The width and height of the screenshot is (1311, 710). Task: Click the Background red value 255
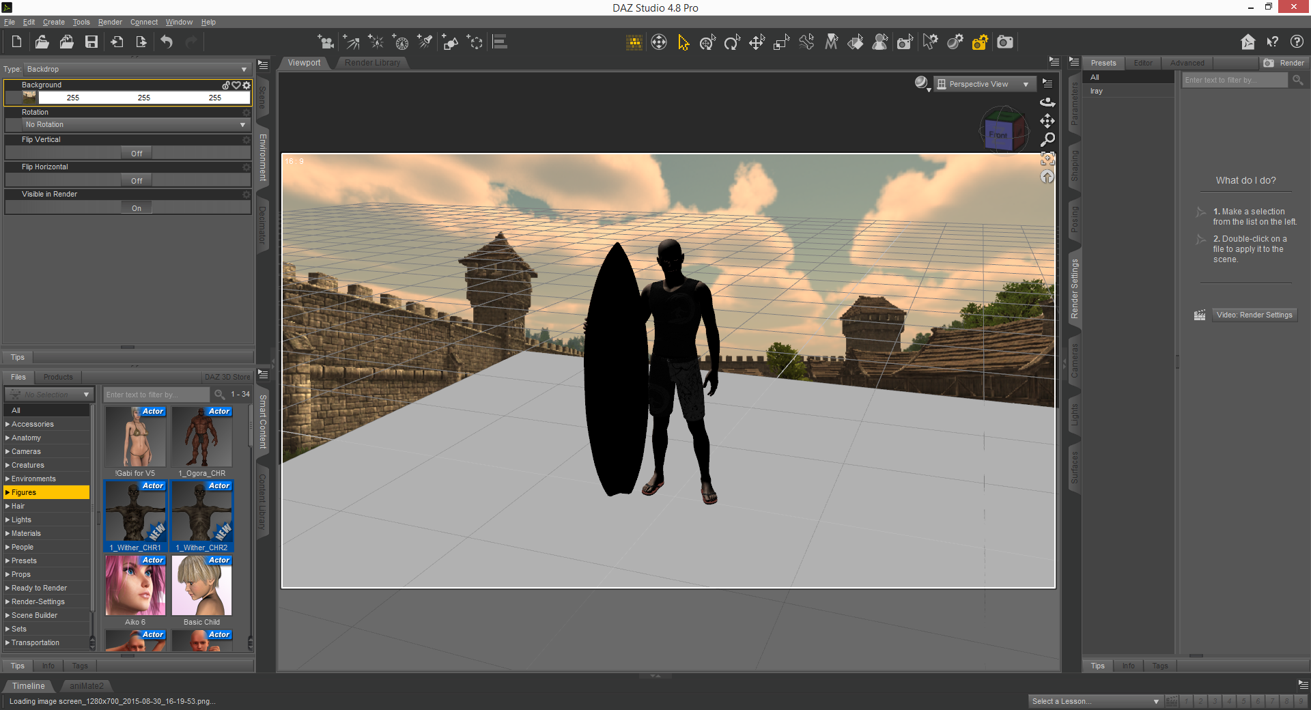pyautogui.click(x=73, y=98)
